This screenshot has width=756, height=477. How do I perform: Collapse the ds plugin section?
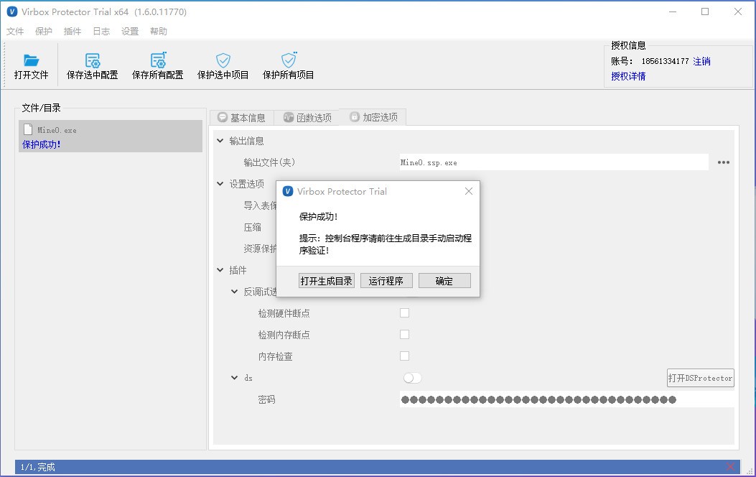[235, 378]
